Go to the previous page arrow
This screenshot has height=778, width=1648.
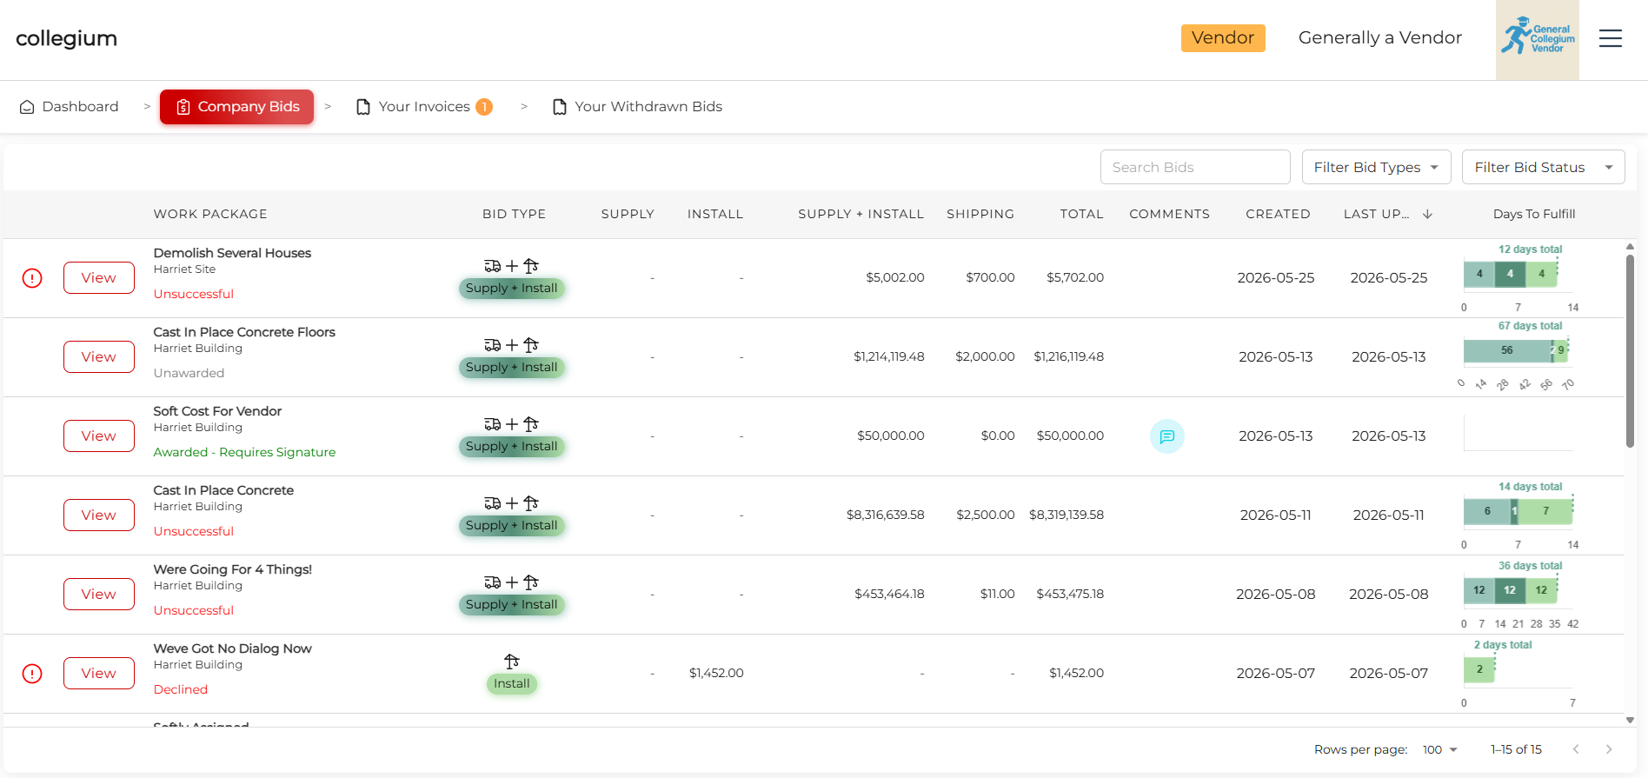[1576, 749]
